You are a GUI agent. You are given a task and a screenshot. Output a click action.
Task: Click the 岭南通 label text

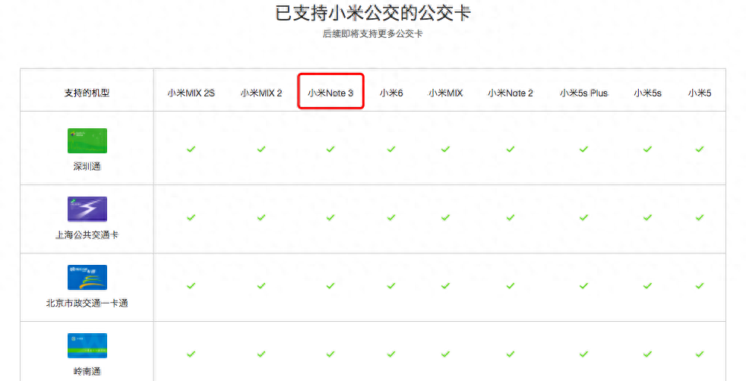pyautogui.click(x=87, y=371)
